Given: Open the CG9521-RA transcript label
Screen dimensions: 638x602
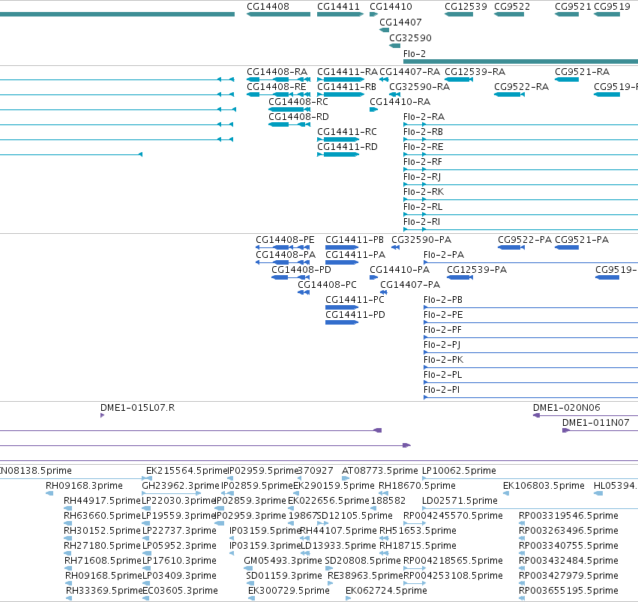Looking at the screenshot, I should [583, 72].
